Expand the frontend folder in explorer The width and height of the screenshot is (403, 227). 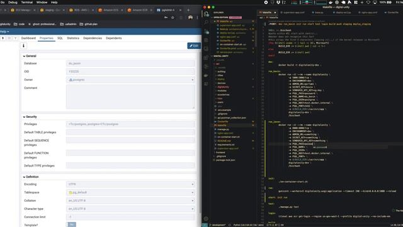220,153
